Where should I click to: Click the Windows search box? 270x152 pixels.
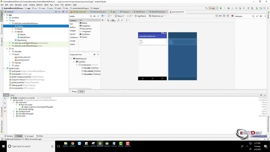(x=31, y=147)
